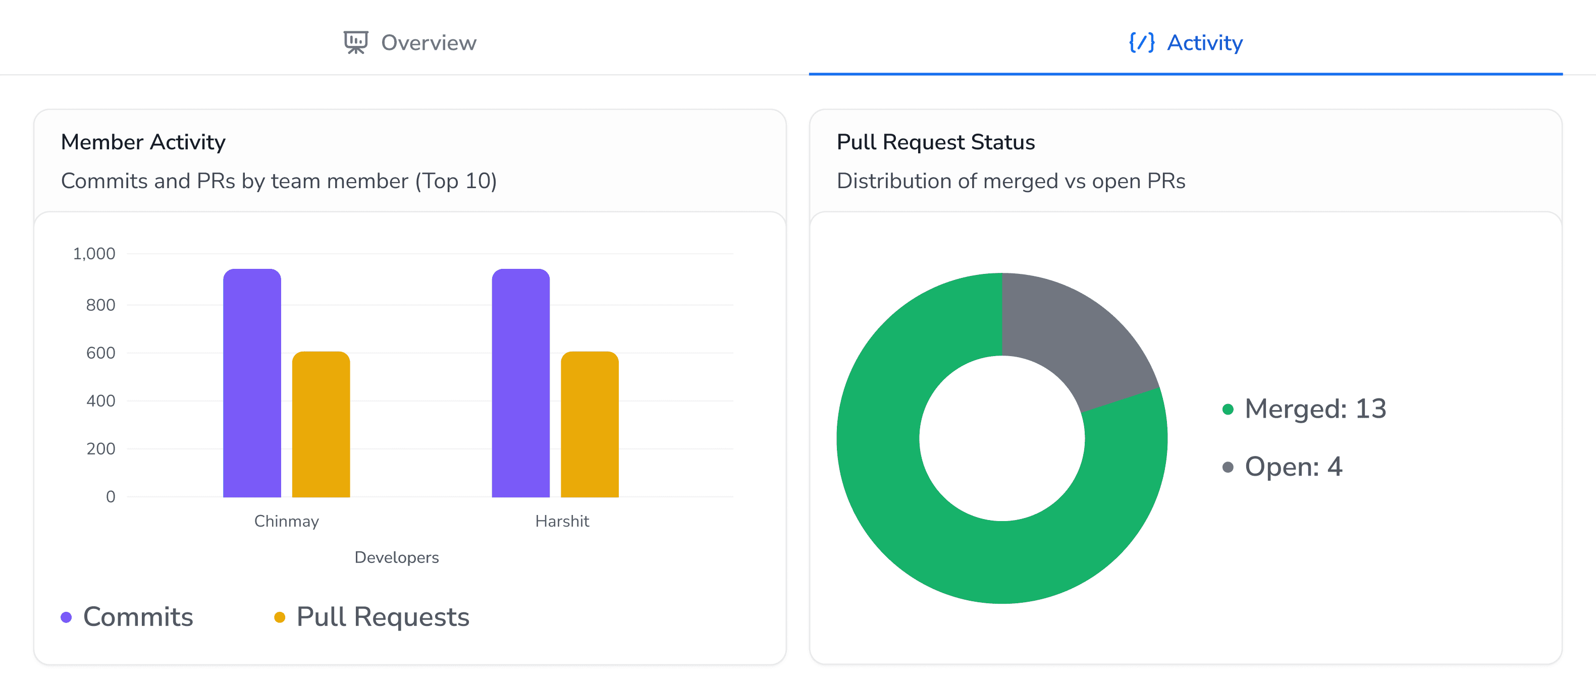
Task: Toggle the Pull Requests series in the legend
Action: [382, 616]
